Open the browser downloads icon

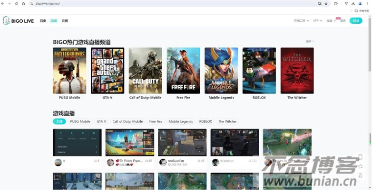coord(353,3)
